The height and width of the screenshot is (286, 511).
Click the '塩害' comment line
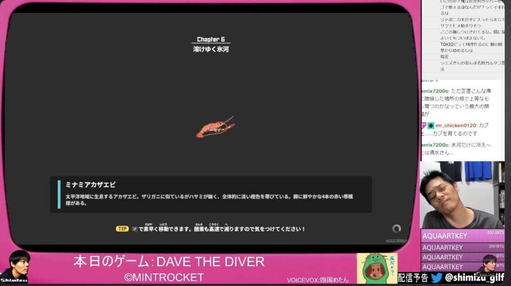(444, 57)
